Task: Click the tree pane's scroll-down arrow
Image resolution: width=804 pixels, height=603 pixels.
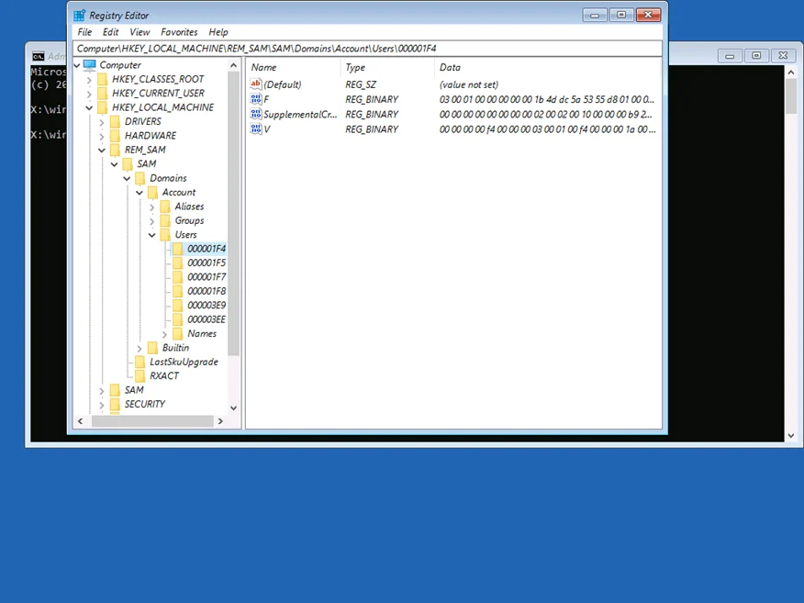Action: 233,408
